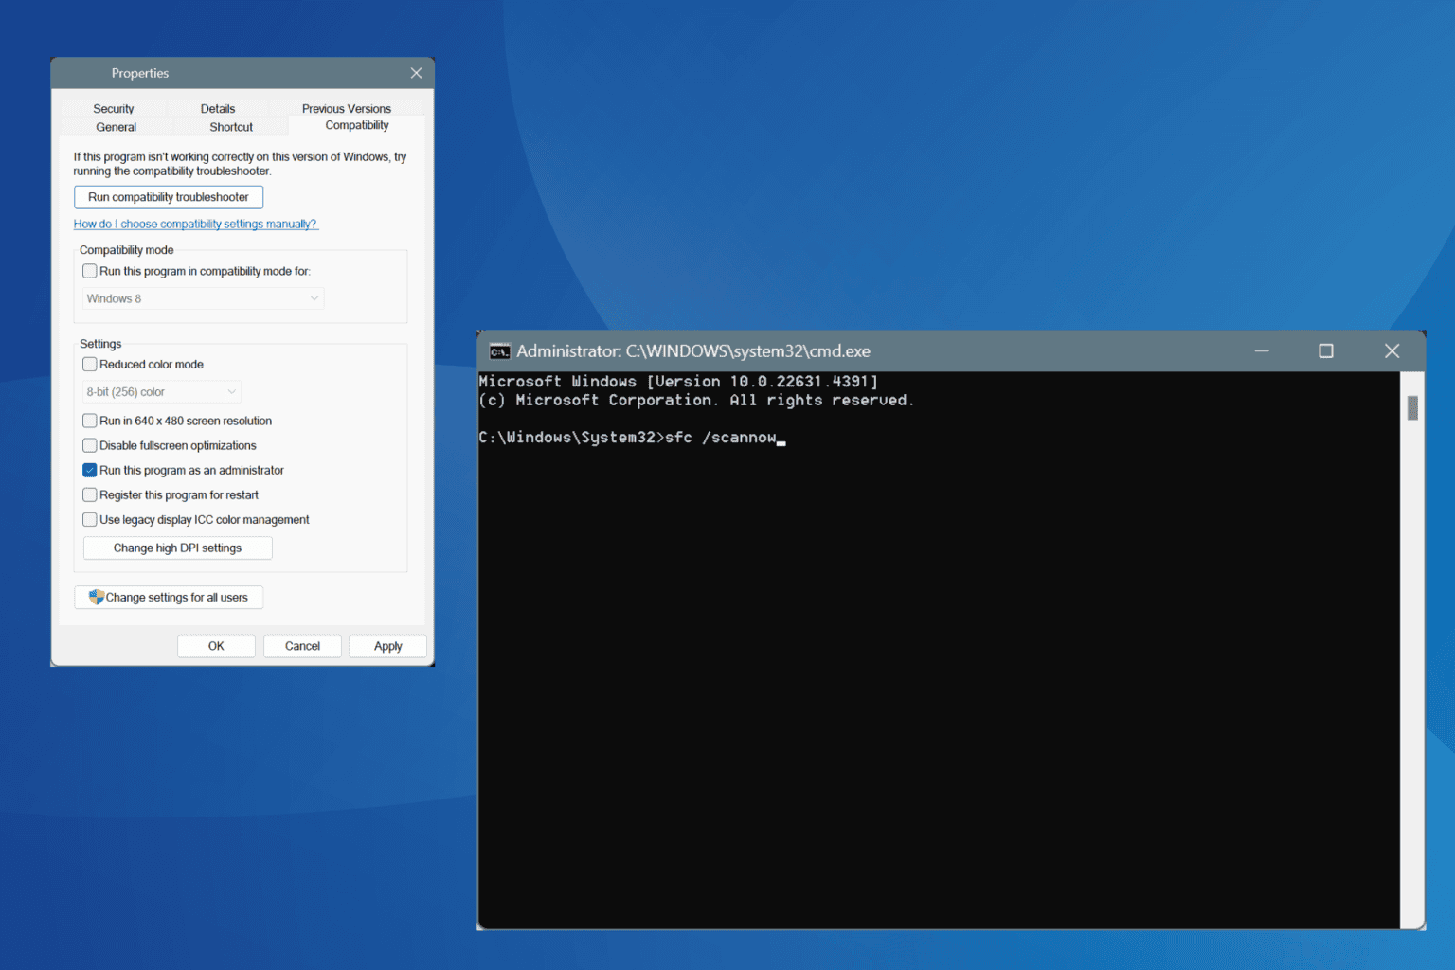Click the Microsoft Windows version line
The image size is (1455, 970).
pos(678,382)
